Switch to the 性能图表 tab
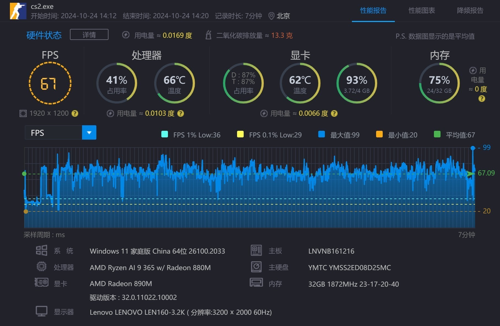This screenshot has height=326, width=500. tap(422, 11)
